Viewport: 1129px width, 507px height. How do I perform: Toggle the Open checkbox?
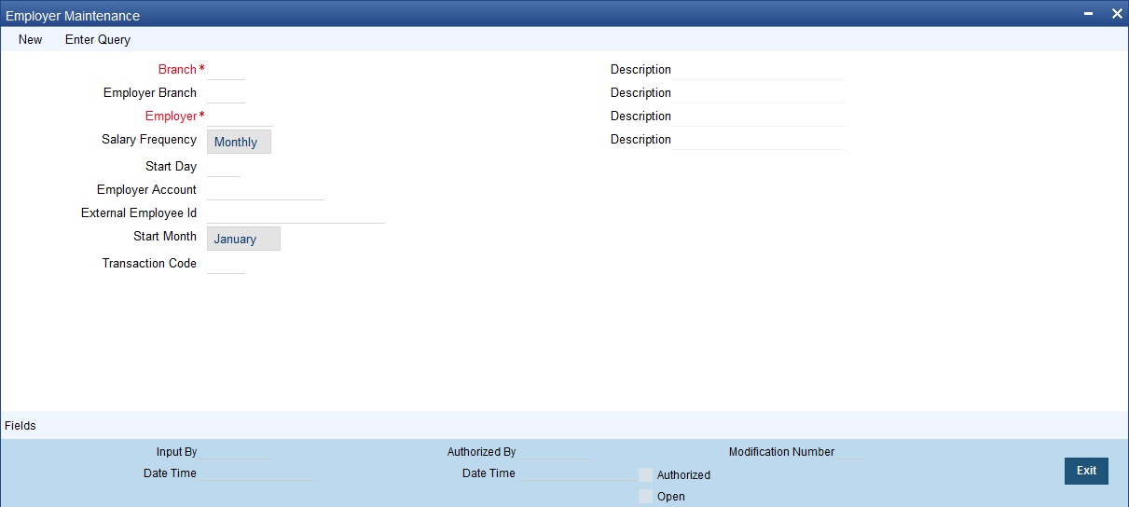(646, 497)
